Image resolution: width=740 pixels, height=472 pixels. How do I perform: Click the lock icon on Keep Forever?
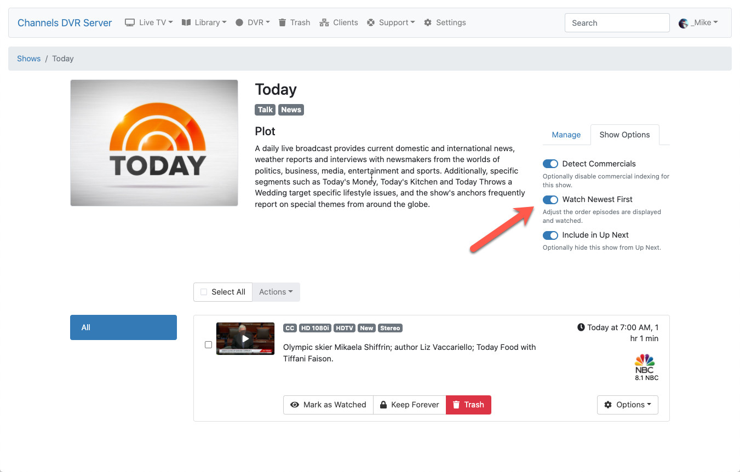click(x=383, y=405)
